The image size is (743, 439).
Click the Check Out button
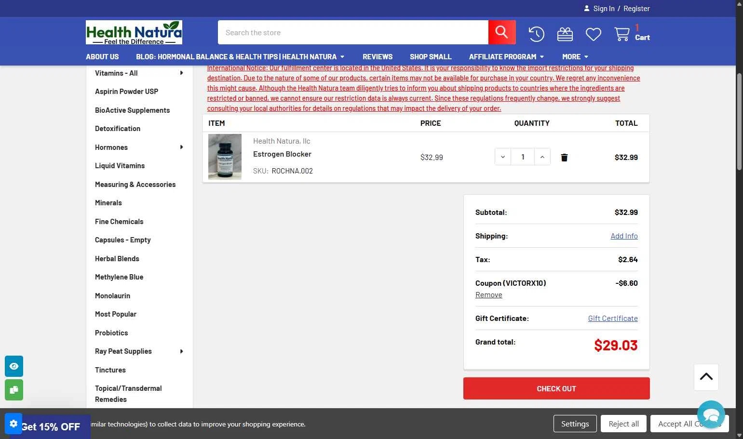pos(556,388)
